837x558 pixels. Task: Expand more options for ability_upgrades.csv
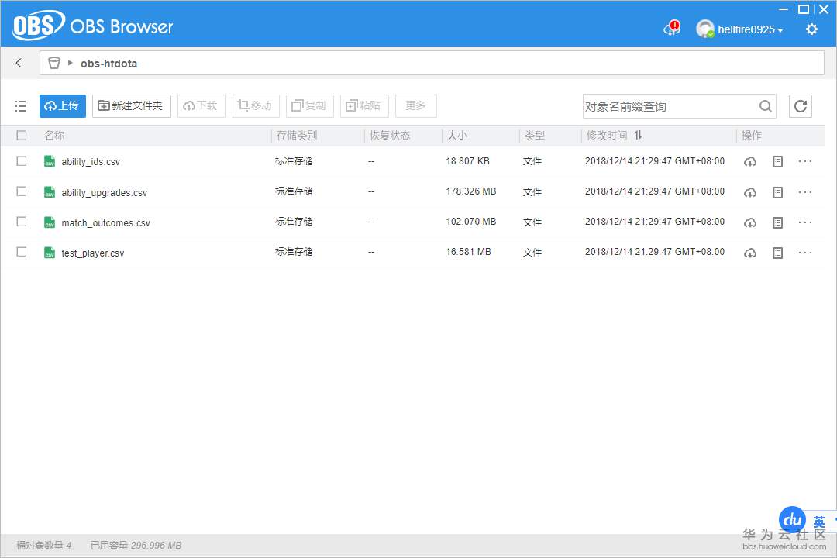click(x=805, y=192)
